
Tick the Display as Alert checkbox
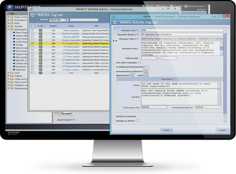coord(137,121)
